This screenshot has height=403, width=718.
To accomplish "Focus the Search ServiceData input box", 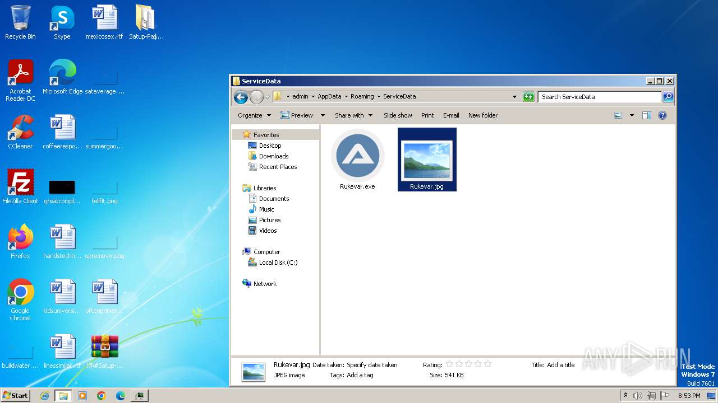I will (600, 97).
